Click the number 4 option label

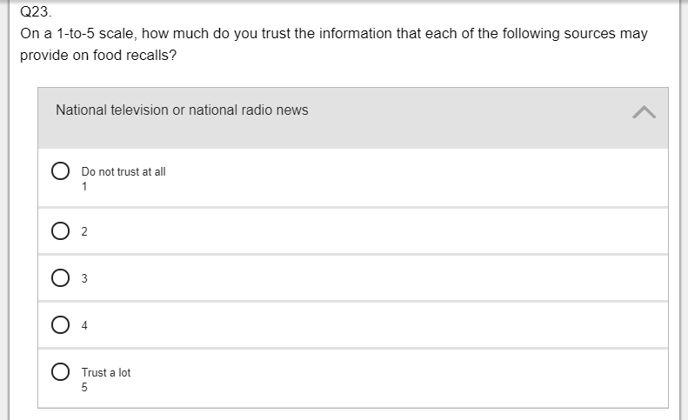84,326
